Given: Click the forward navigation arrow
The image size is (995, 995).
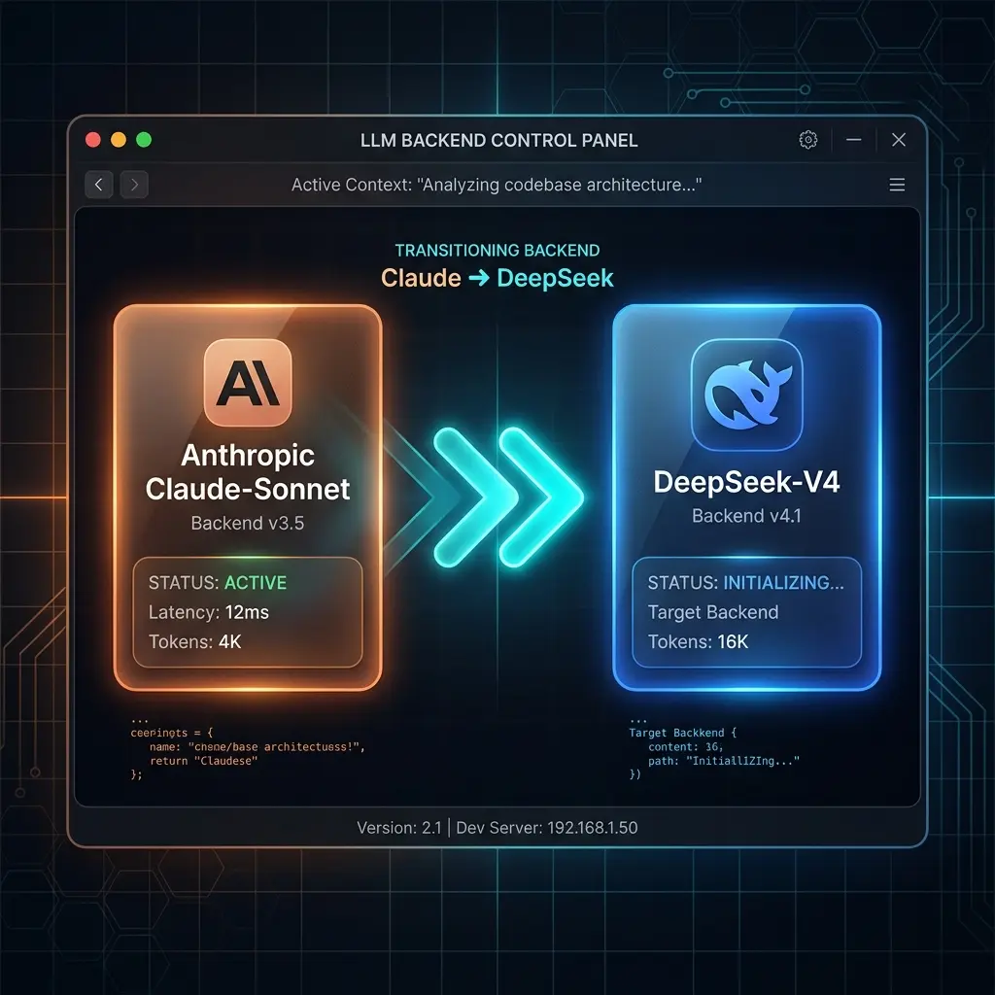Looking at the screenshot, I should tap(134, 185).
